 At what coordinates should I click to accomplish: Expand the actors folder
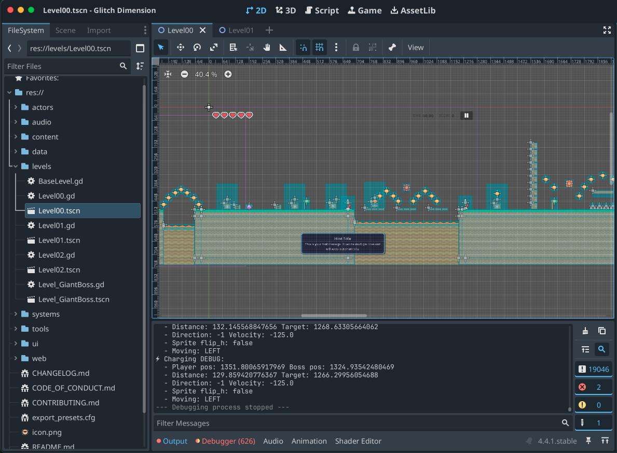point(16,107)
